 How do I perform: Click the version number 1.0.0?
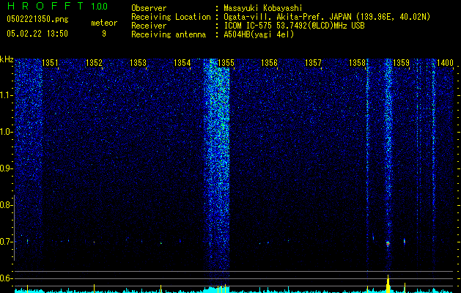point(99,6)
